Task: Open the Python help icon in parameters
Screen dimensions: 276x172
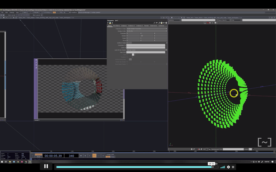Action: click(x=110, y=23)
